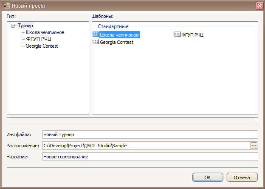Click the Georgia Contest template icon

[x=96, y=42]
